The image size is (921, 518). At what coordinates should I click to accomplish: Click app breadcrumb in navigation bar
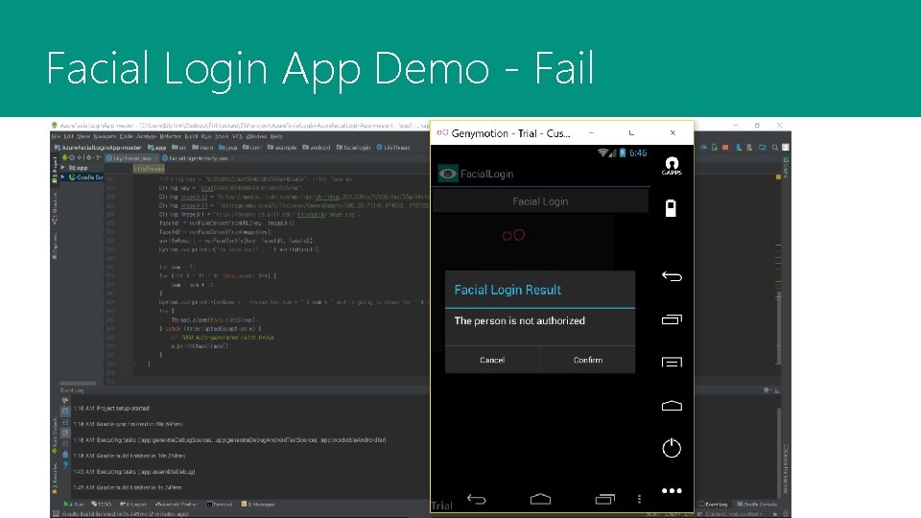[x=156, y=148]
